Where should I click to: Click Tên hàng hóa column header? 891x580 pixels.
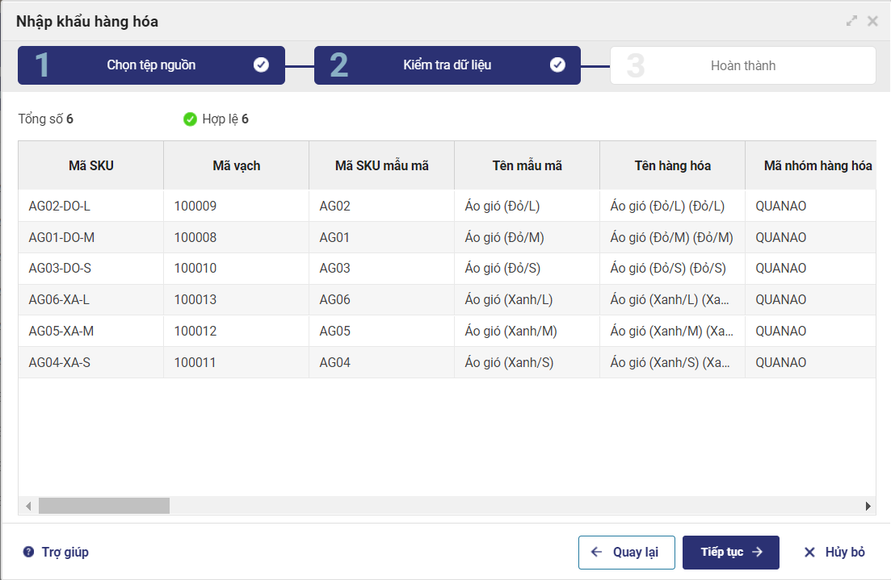coord(673,165)
